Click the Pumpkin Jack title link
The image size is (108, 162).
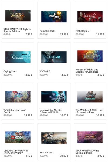[x=47, y=31]
